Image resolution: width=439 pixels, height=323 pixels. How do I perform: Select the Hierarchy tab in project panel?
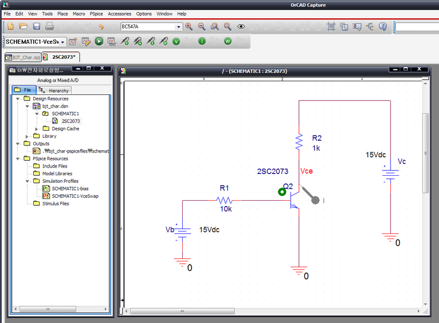click(x=54, y=90)
